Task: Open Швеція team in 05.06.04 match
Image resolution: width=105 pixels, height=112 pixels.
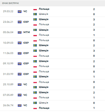Action: [44, 30]
